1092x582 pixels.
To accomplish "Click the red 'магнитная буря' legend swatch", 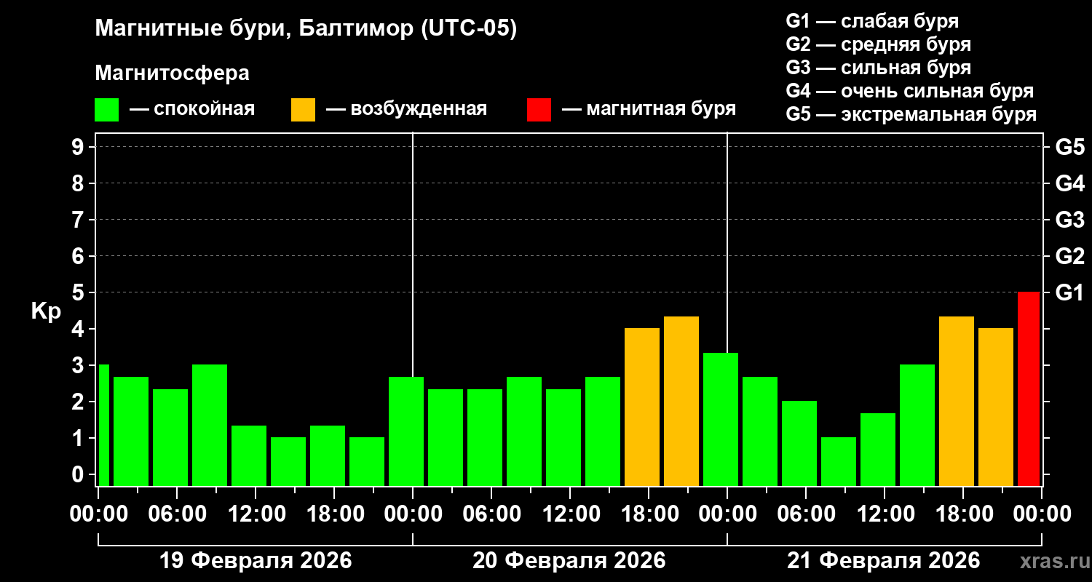I will pos(539,110).
